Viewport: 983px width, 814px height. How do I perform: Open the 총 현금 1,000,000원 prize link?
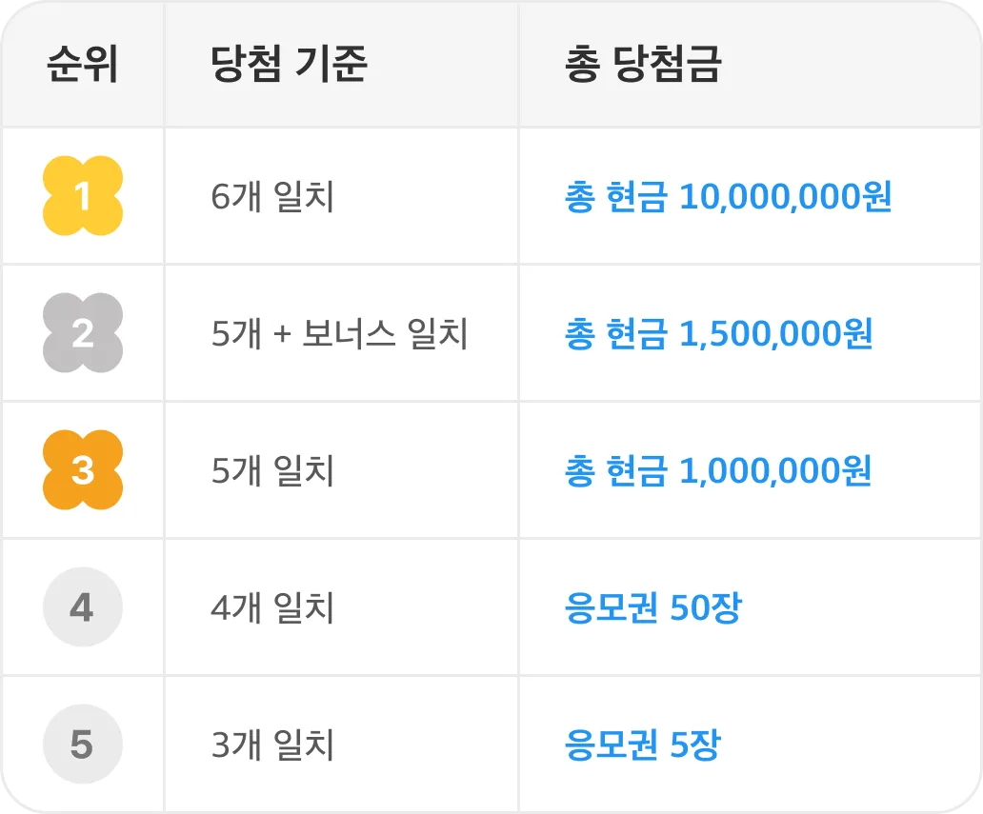pos(718,470)
